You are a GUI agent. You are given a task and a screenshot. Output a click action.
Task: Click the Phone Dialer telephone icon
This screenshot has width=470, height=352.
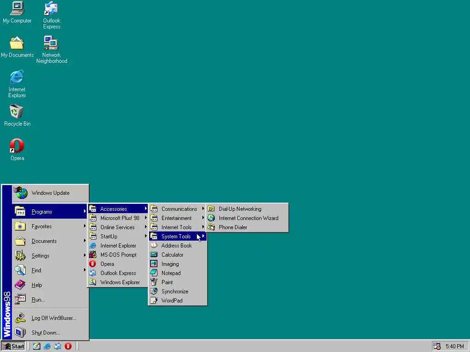pyautogui.click(x=211, y=227)
